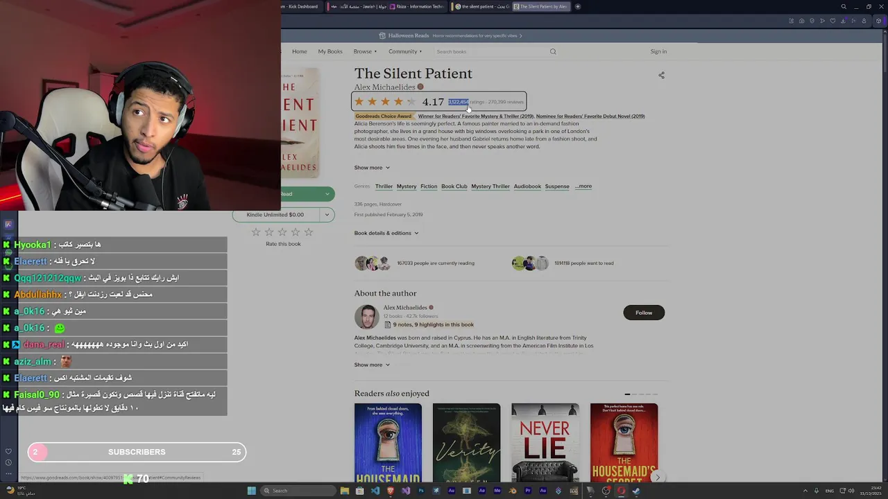This screenshot has width=888, height=499.
Task: Go to Home in Goodreads navigation
Action: (300, 51)
